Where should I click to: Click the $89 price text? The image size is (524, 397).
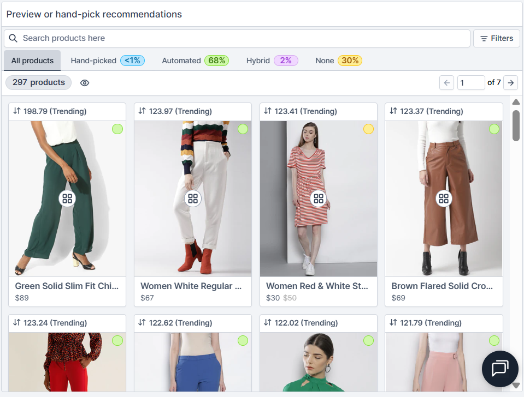tap(22, 298)
